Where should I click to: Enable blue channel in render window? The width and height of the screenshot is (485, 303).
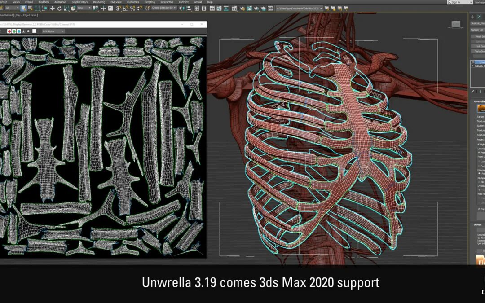click(x=19, y=31)
